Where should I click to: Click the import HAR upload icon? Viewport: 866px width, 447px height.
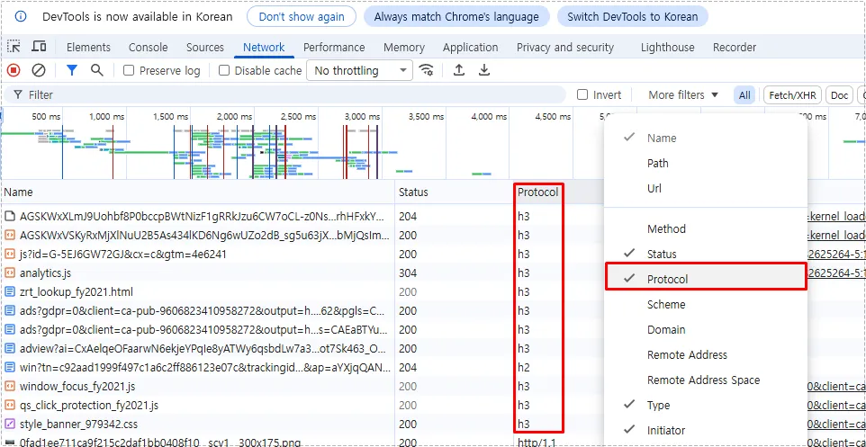459,70
